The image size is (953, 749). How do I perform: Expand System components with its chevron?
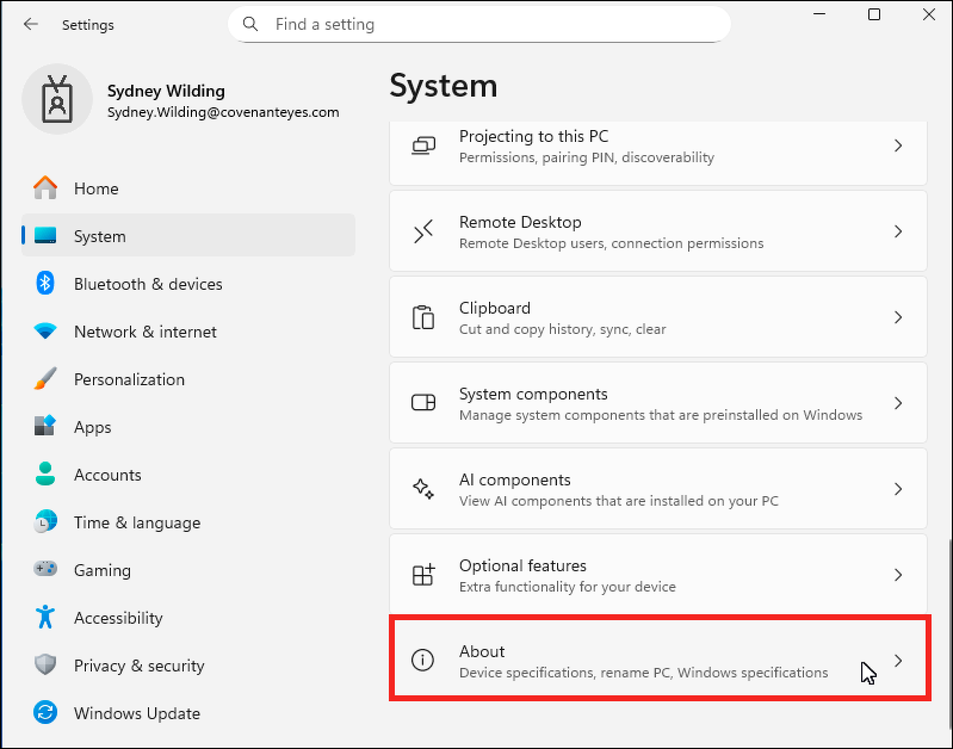[x=898, y=403]
